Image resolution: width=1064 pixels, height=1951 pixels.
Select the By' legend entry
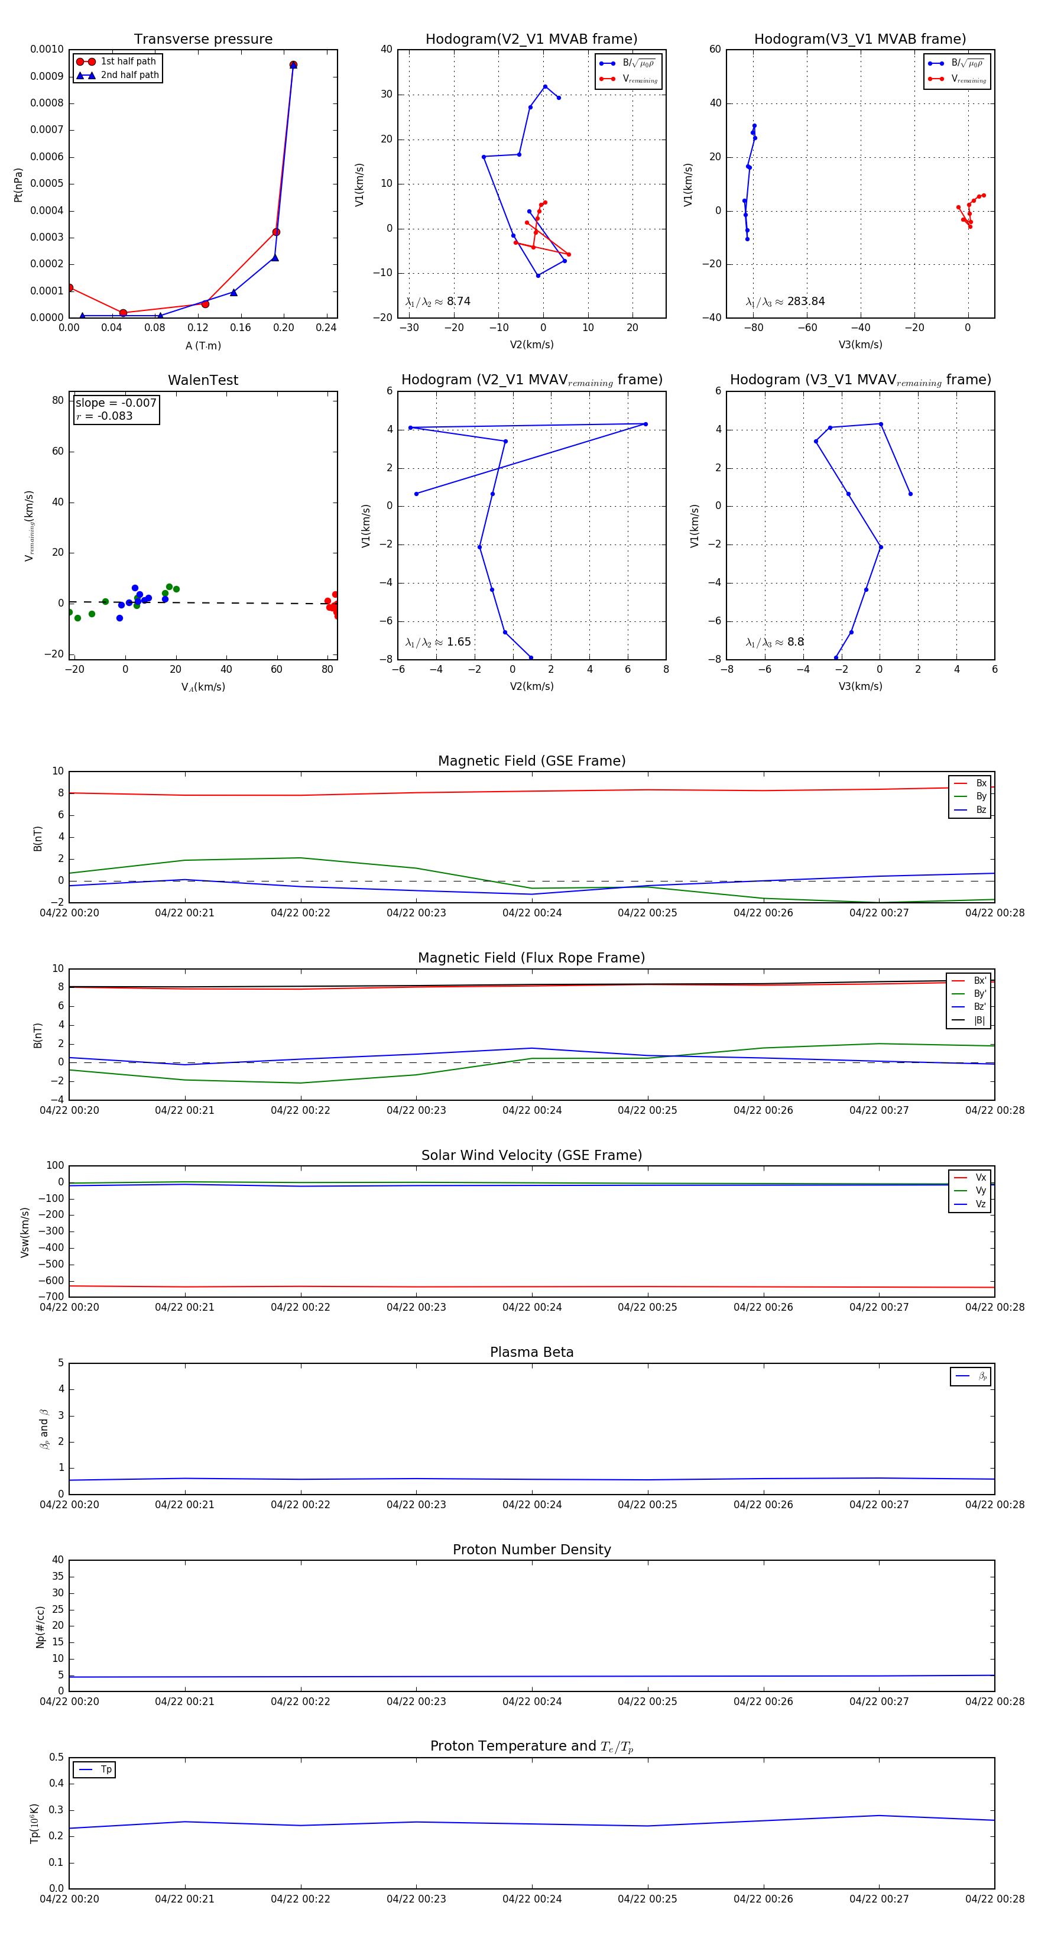[969, 994]
